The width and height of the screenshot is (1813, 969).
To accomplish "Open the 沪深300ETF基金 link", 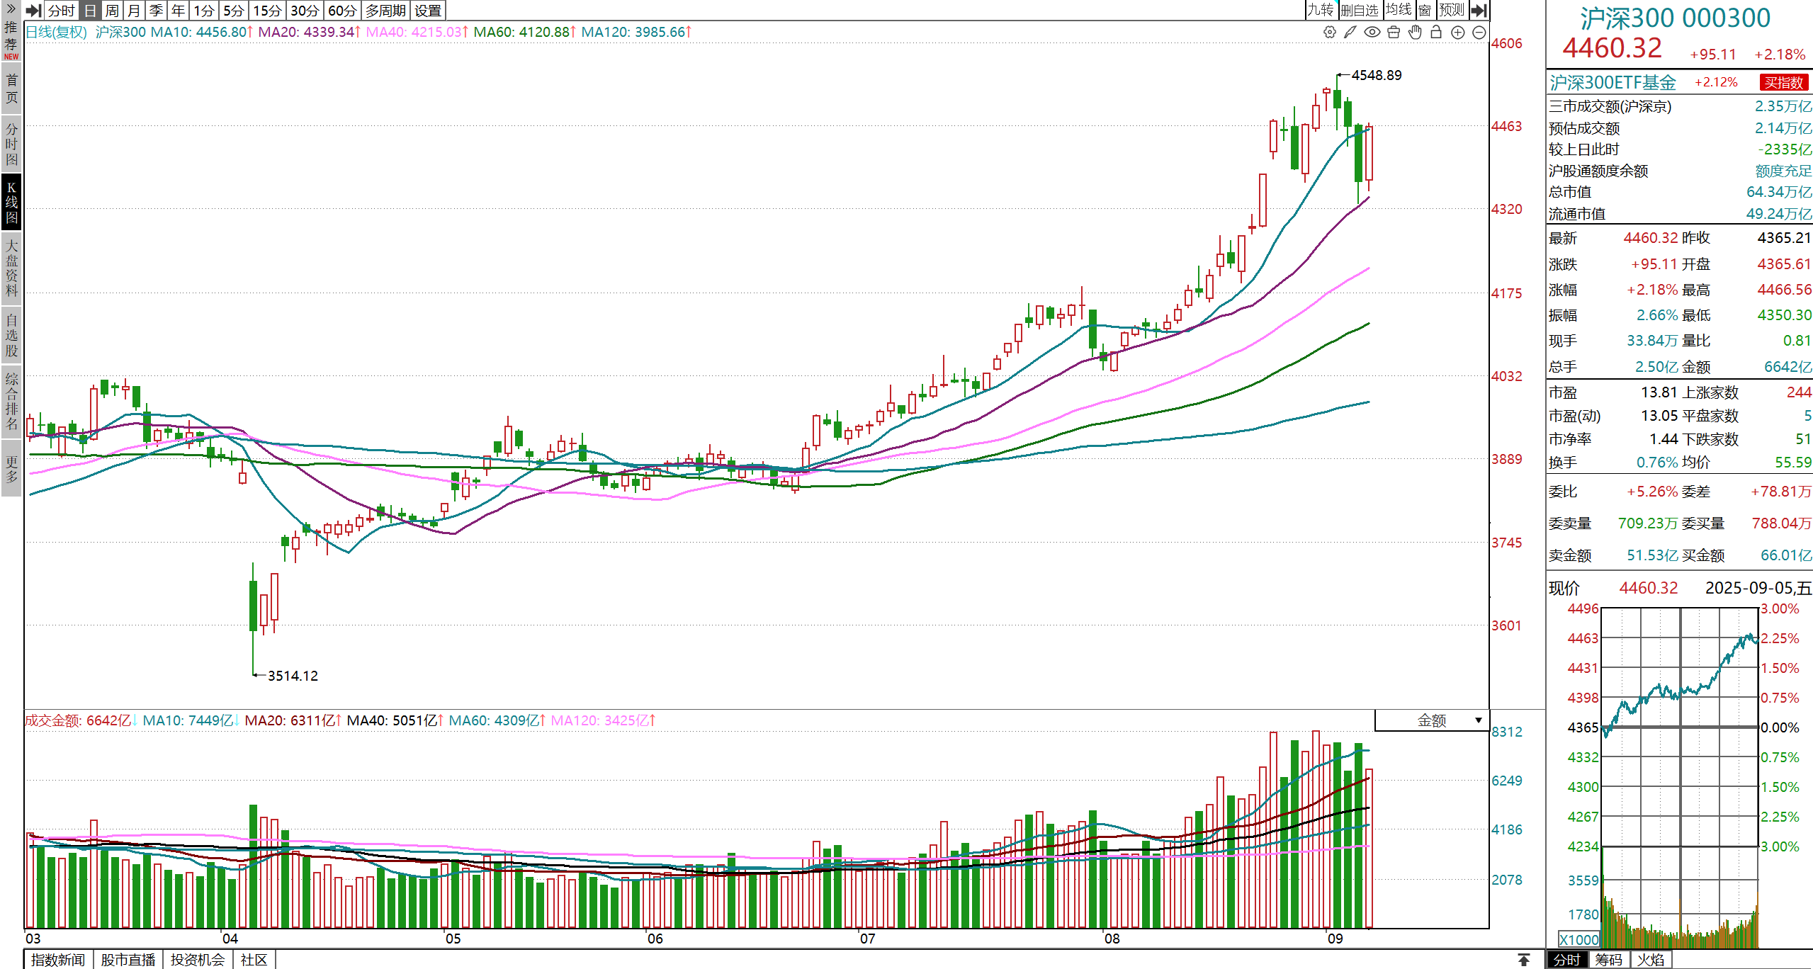I will pos(1613,82).
